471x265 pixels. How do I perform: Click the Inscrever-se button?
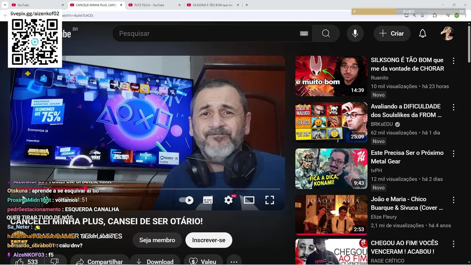[x=209, y=240]
